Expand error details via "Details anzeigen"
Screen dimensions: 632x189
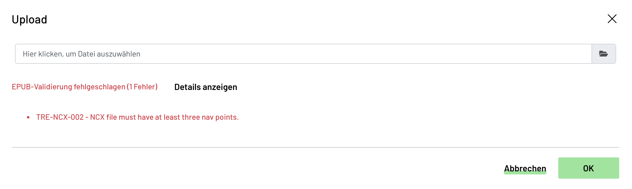click(205, 87)
